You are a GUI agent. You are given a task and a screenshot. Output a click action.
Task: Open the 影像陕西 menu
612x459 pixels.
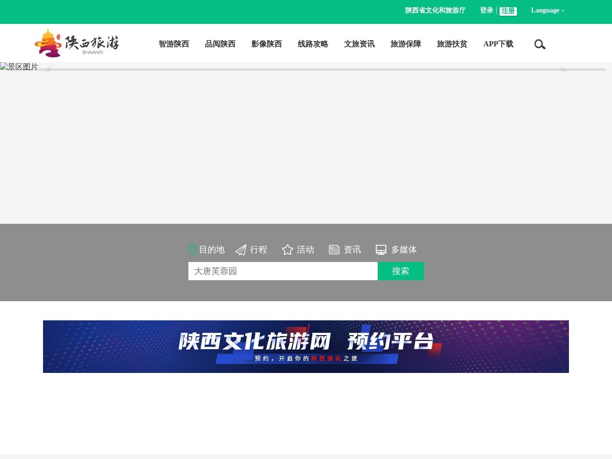pyautogui.click(x=266, y=44)
